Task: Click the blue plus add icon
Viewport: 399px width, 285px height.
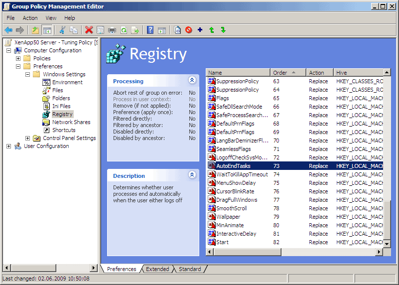Action: [200, 30]
